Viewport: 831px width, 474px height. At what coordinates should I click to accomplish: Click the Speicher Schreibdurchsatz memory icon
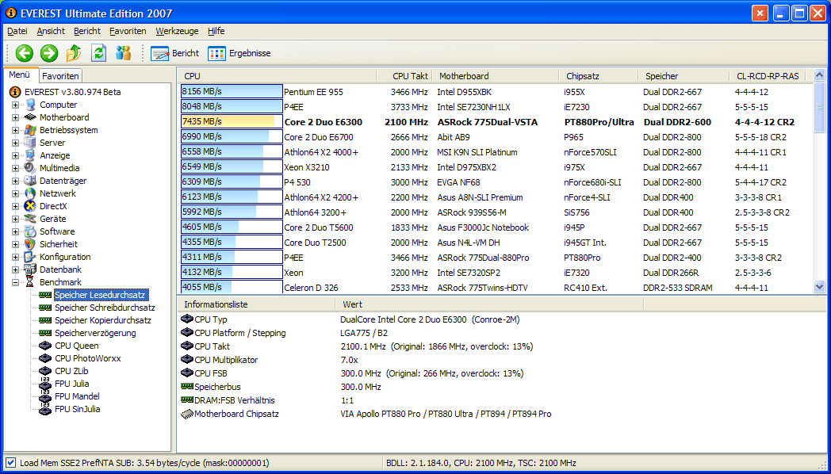pyautogui.click(x=45, y=308)
